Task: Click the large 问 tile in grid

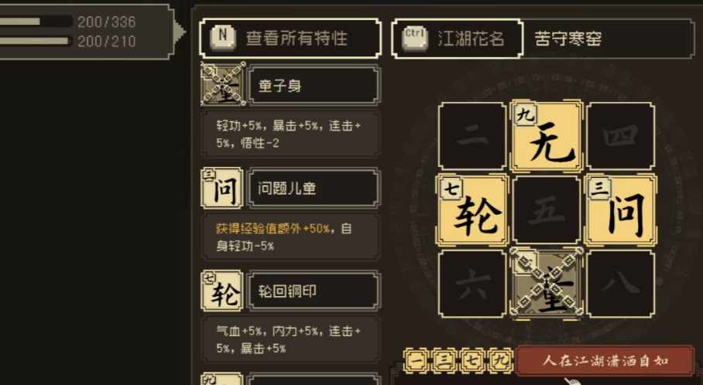Action: pyautogui.click(x=620, y=210)
